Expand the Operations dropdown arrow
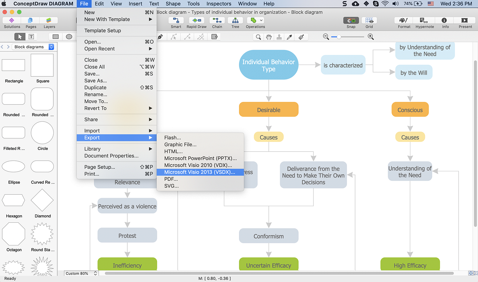The width and height of the screenshot is (478, 282). tap(261, 20)
